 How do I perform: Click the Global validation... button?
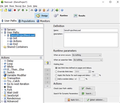96,100
